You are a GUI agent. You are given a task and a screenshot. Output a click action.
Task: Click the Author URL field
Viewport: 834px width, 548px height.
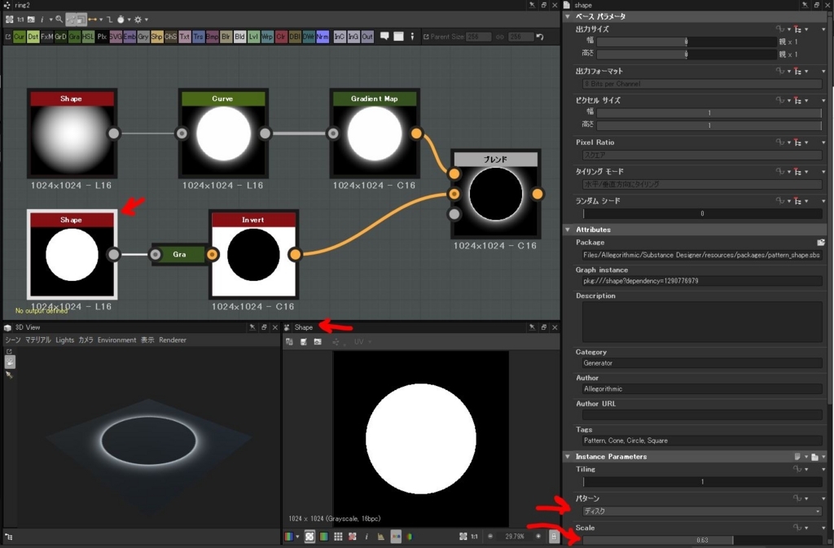(702, 415)
